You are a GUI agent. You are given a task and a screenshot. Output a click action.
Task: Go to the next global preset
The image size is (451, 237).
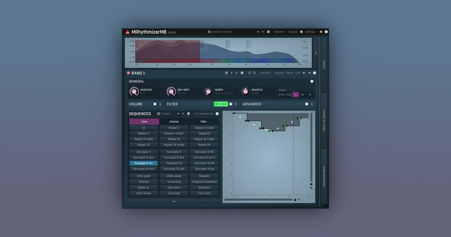click(x=263, y=32)
